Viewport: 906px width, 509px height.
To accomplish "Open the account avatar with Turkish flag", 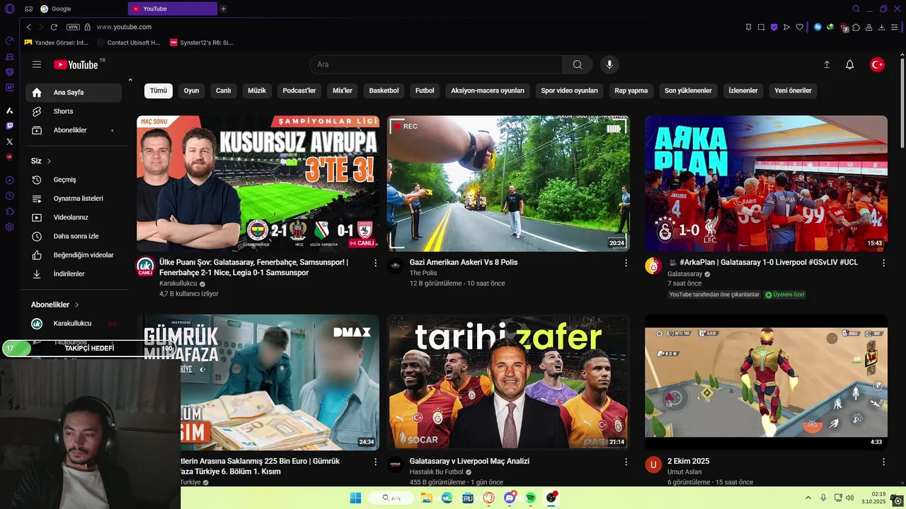I will click(x=877, y=64).
